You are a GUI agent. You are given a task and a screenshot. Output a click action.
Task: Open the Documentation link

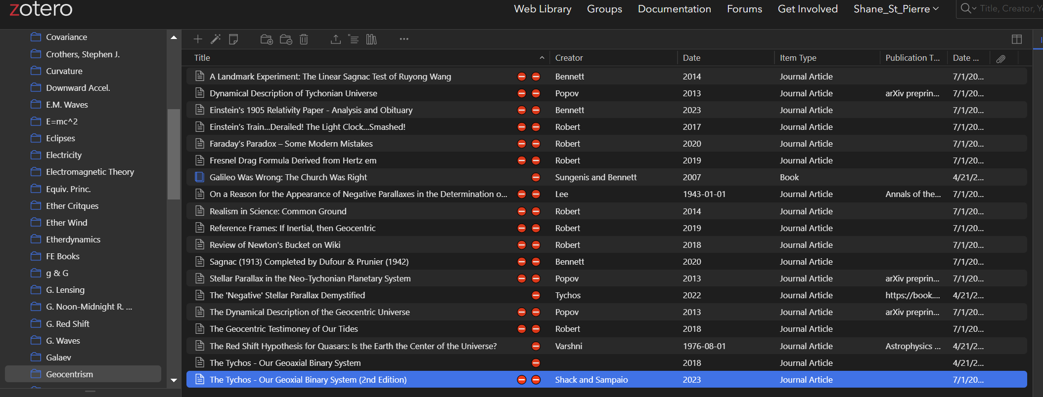[x=674, y=9]
